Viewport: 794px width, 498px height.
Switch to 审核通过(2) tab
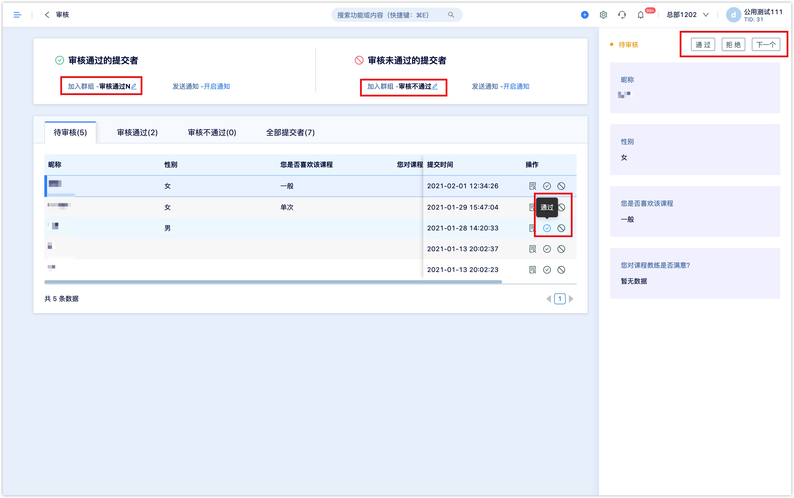137,132
